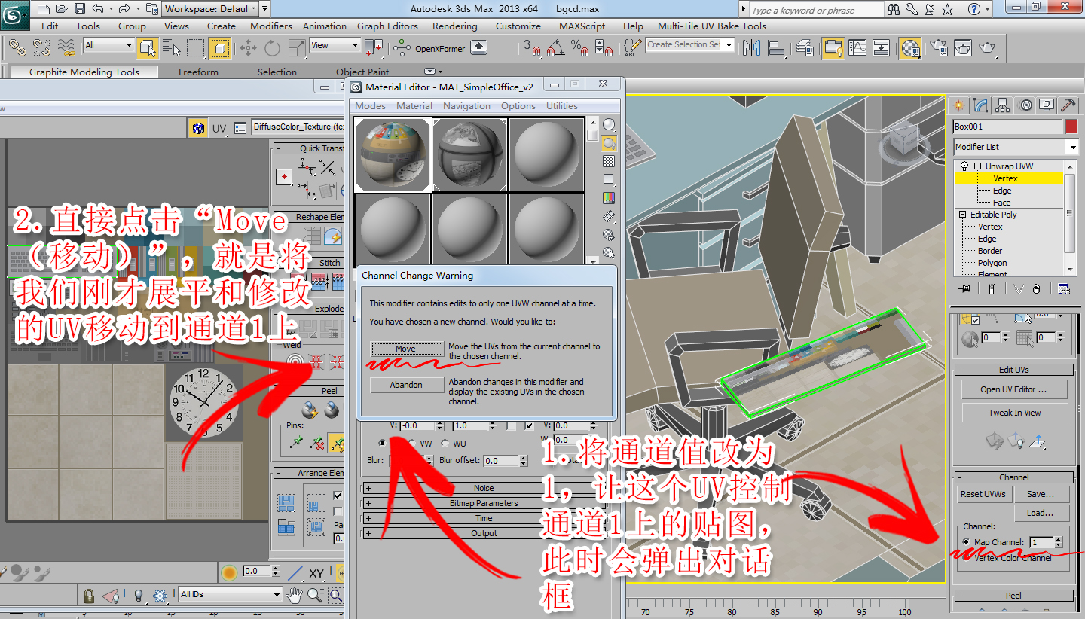Open Material Editor Navigation menu
The image size is (1085, 619).
point(466,106)
